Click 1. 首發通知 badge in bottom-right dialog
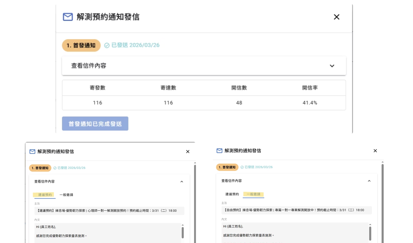This screenshot has width=413, height=243. pyautogui.click(x=227, y=167)
